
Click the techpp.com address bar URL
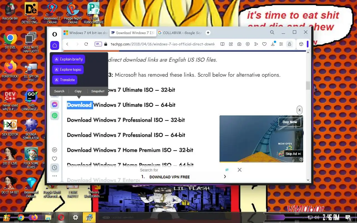click(x=163, y=44)
